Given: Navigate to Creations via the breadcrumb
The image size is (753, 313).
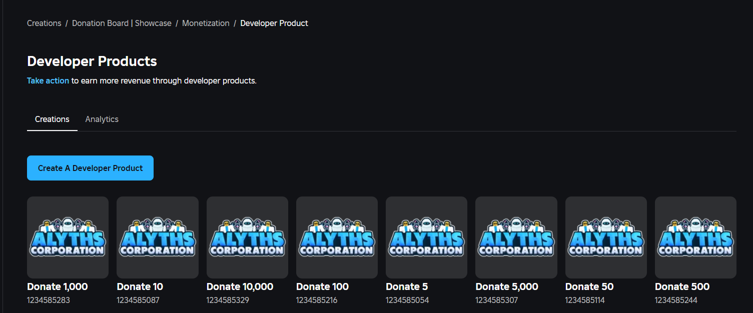Looking at the screenshot, I should [44, 23].
